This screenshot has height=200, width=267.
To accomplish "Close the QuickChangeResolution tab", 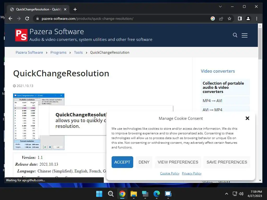I will 65,9.
